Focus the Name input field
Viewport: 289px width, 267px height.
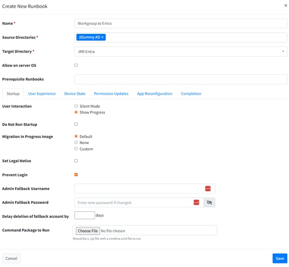click(x=181, y=23)
